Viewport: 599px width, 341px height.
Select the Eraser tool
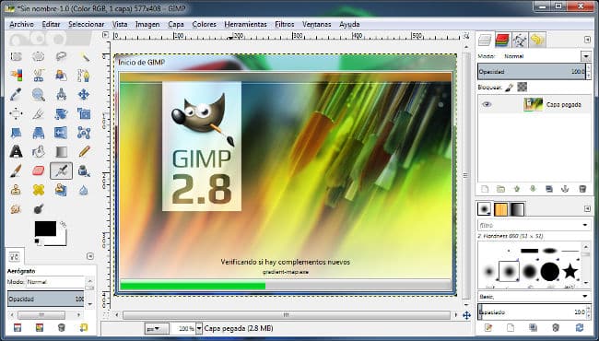38,170
